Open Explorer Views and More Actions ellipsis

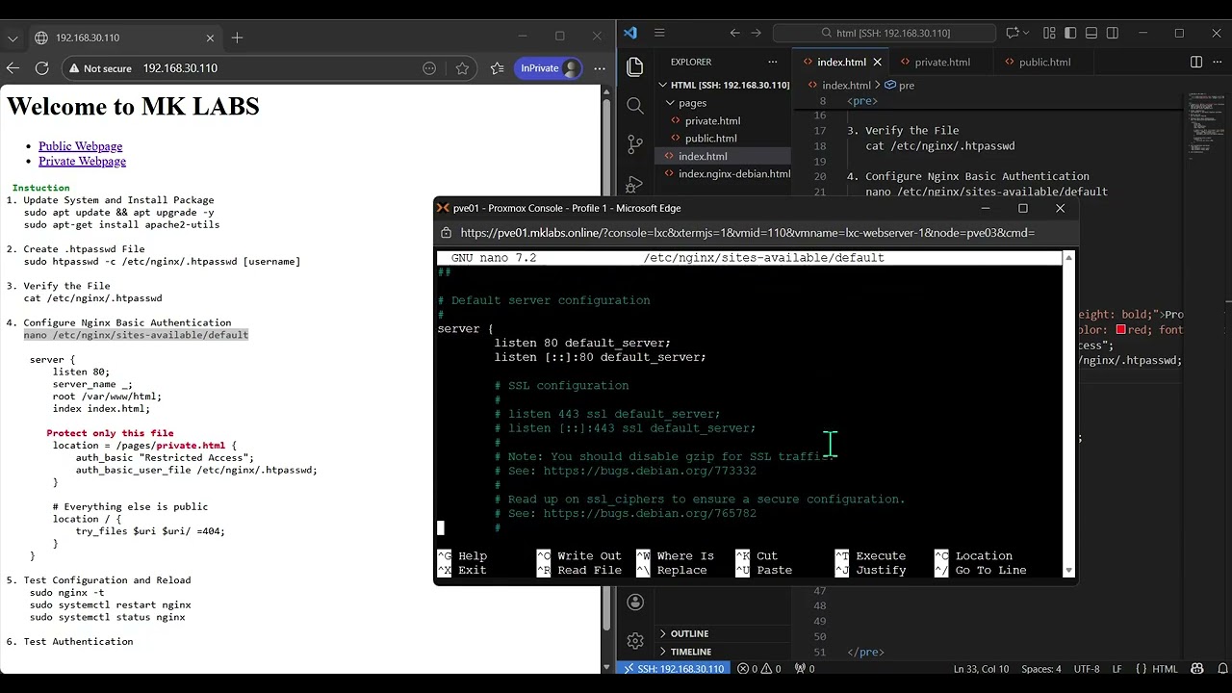[773, 62]
